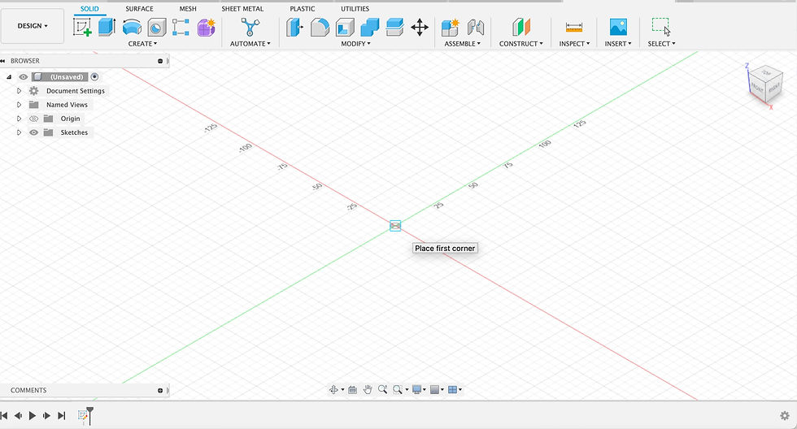The image size is (797, 429).
Task: Select the Create Sketch tool
Action: click(x=82, y=27)
